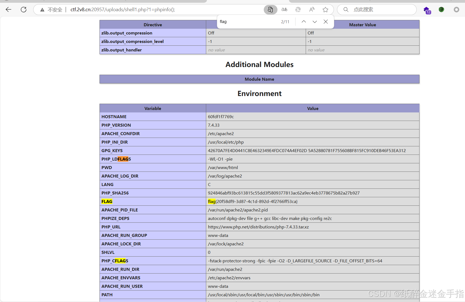The image size is (465, 302).
Task: Click the Master Value column header
Action: point(362,25)
